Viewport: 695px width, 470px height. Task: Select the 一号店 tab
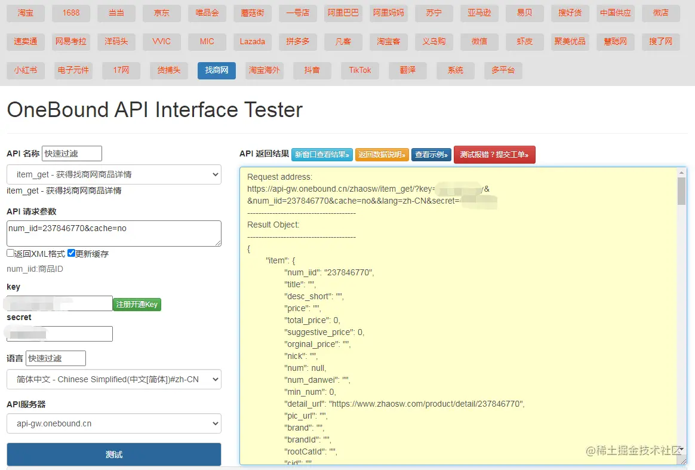click(298, 13)
